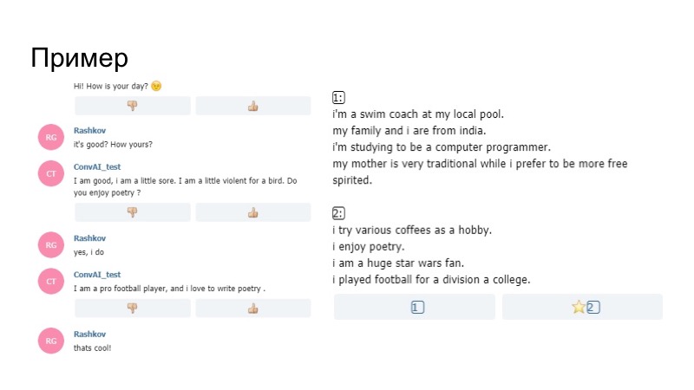This screenshot has width=694, height=390.
Task: Click thumbs down under "How is your day" message
Action: point(132,106)
